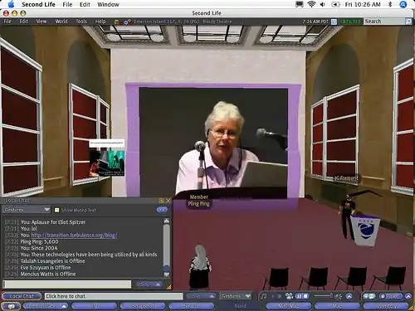Click the music note audio icon
Screen dimensions: 415x311
(x=264, y=296)
